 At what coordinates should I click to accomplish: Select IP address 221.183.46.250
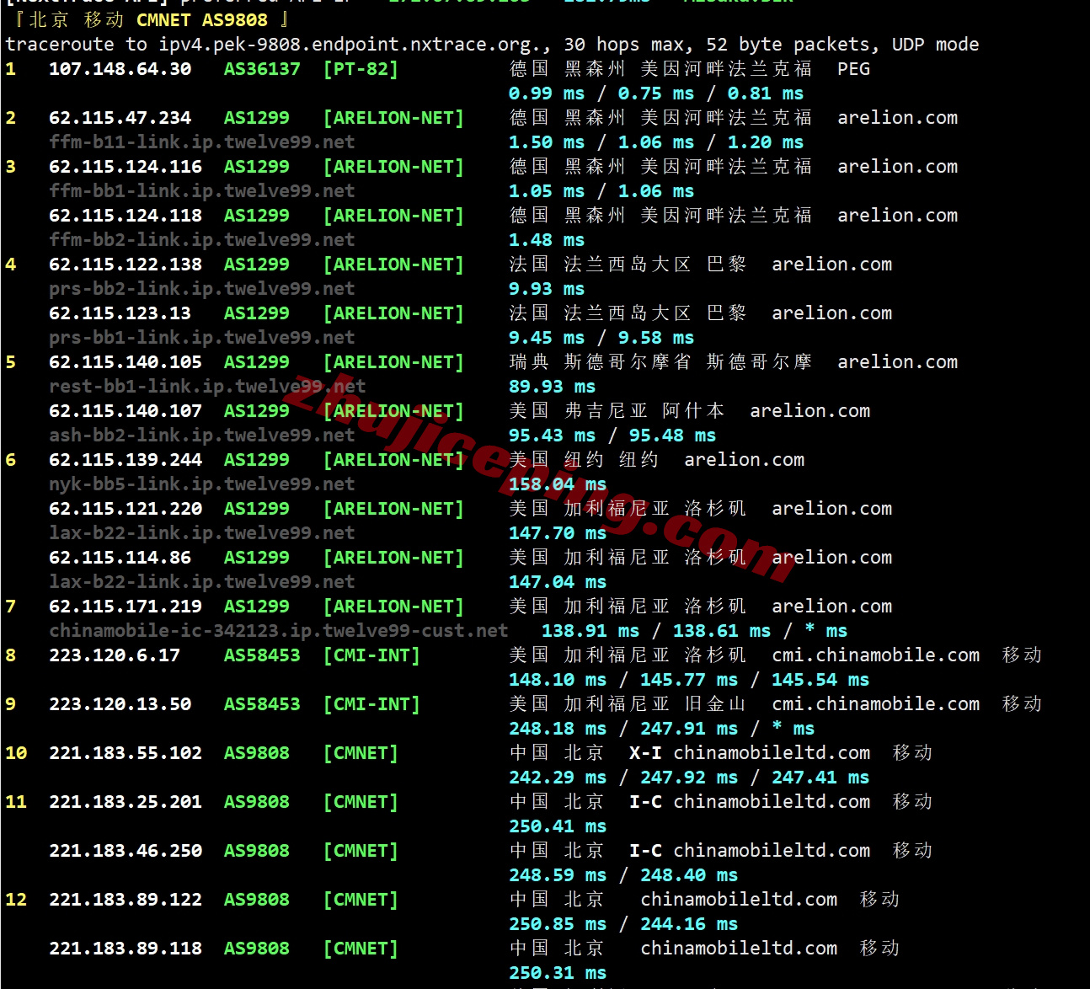pos(126,851)
